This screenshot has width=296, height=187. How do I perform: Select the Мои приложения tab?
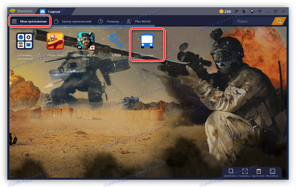point(30,21)
